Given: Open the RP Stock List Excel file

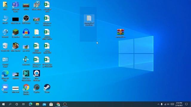Looking at the screenshot, I should point(47,62).
